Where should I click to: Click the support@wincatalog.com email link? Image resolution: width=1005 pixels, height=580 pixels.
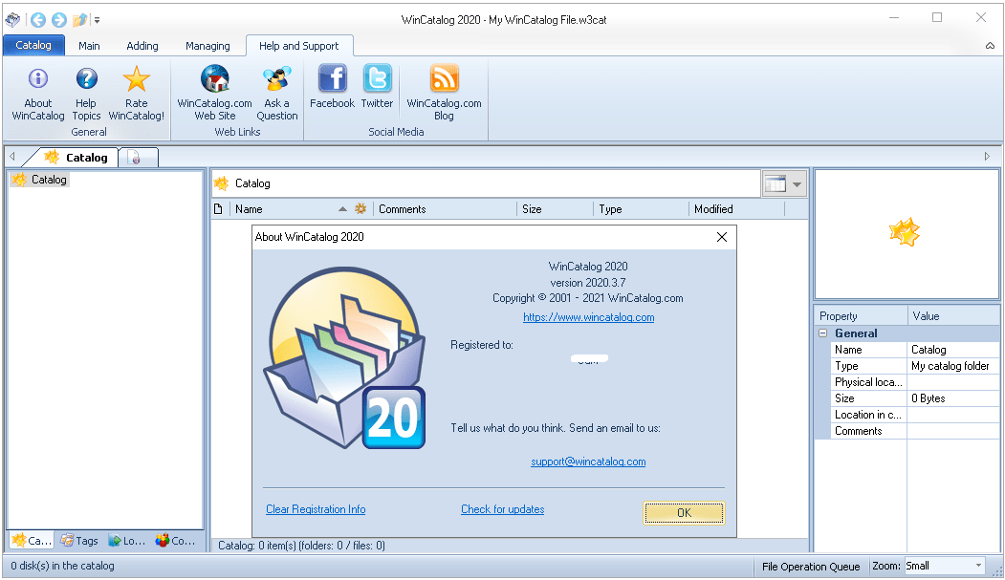[588, 462]
